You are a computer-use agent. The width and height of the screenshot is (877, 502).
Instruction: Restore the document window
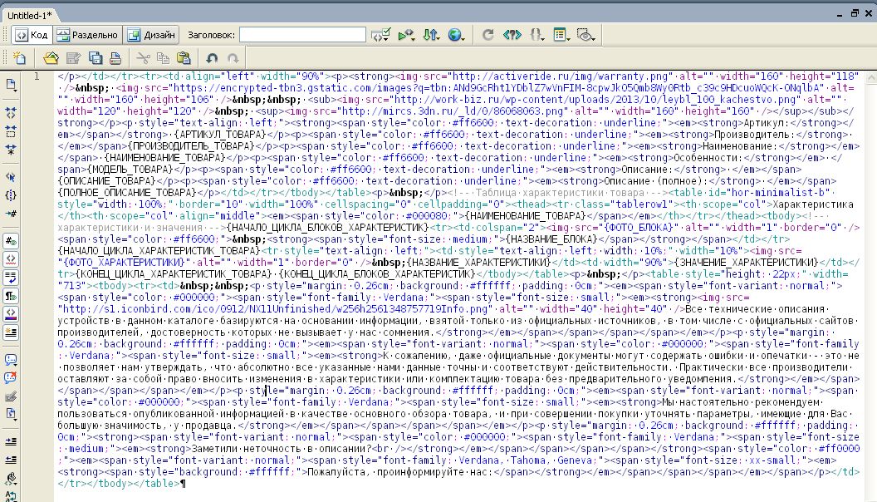pos(854,13)
